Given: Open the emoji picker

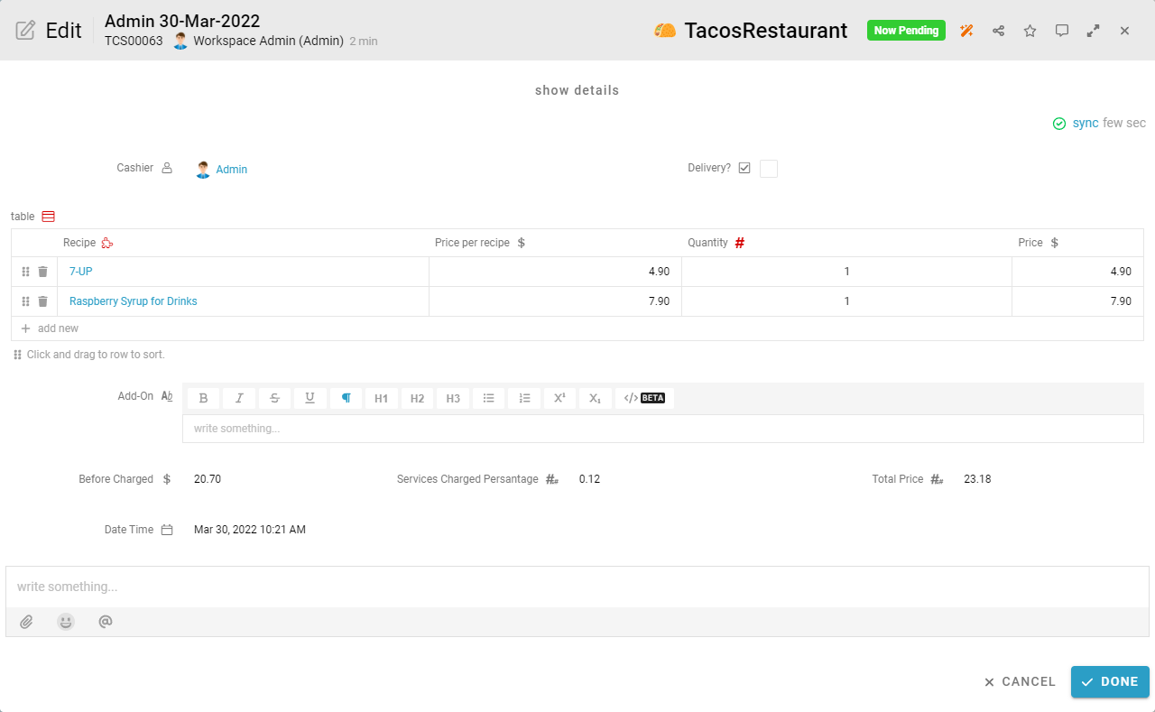Looking at the screenshot, I should [66, 622].
